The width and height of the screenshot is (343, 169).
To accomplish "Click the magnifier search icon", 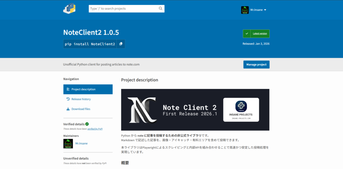I will click(161, 8).
